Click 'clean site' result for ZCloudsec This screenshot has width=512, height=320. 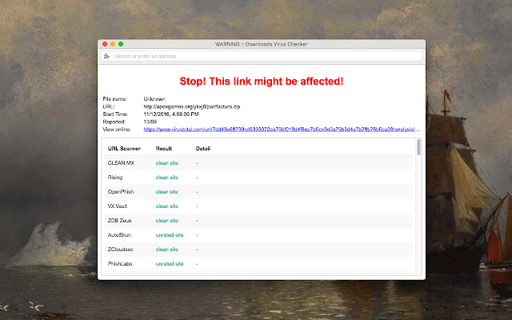pyautogui.click(x=167, y=249)
